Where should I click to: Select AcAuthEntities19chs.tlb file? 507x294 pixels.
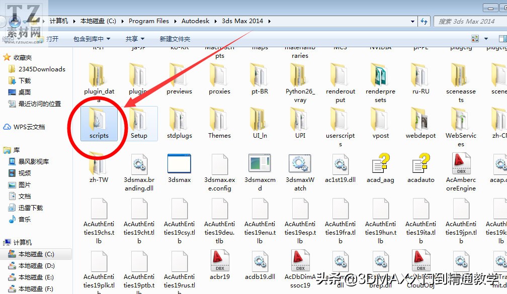point(99,221)
